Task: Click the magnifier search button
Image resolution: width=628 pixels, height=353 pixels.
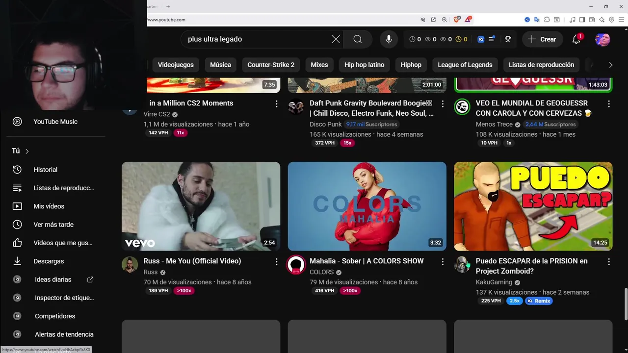Action: click(x=358, y=39)
